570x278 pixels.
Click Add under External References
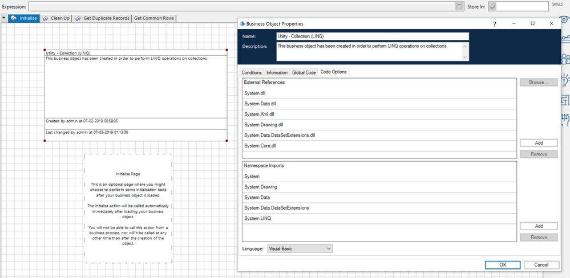click(538, 143)
